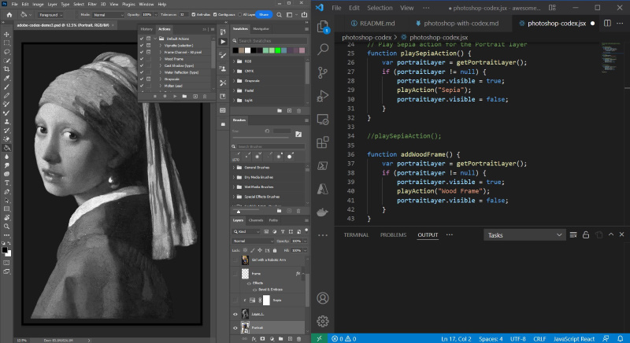Open Docker view in VS Code activity bar

(x=323, y=212)
